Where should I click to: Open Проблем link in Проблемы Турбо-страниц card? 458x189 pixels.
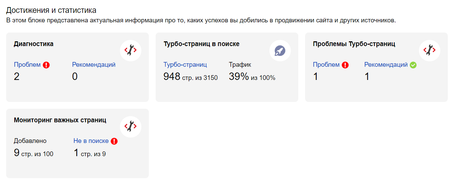pos(326,65)
